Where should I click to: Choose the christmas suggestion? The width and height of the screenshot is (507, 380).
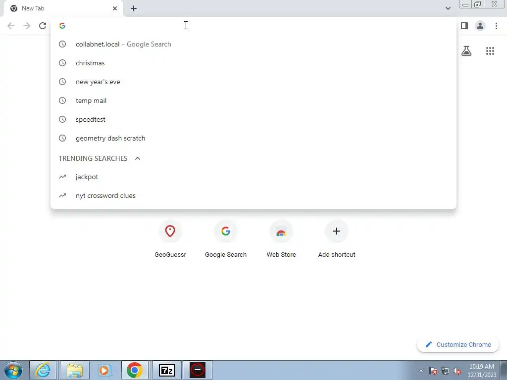[253, 63]
